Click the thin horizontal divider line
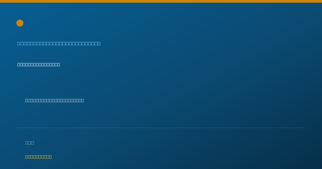322x169 pixels. (161, 128)
